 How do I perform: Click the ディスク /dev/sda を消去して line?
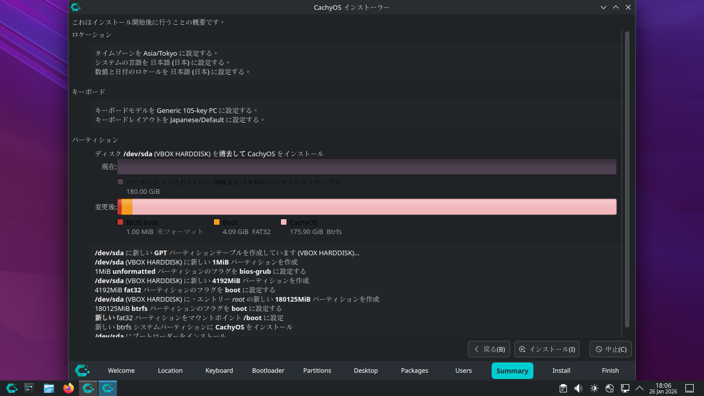pos(209,154)
